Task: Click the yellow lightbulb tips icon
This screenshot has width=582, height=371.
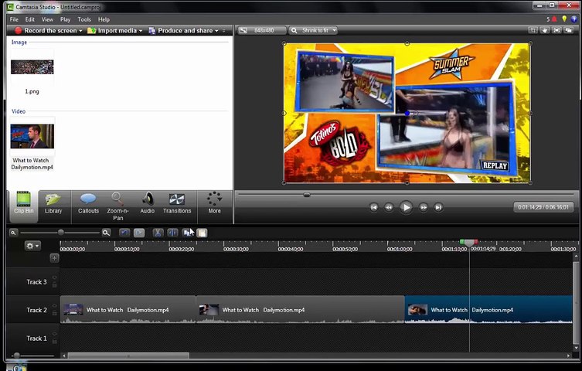Action: (x=564, y=19)
